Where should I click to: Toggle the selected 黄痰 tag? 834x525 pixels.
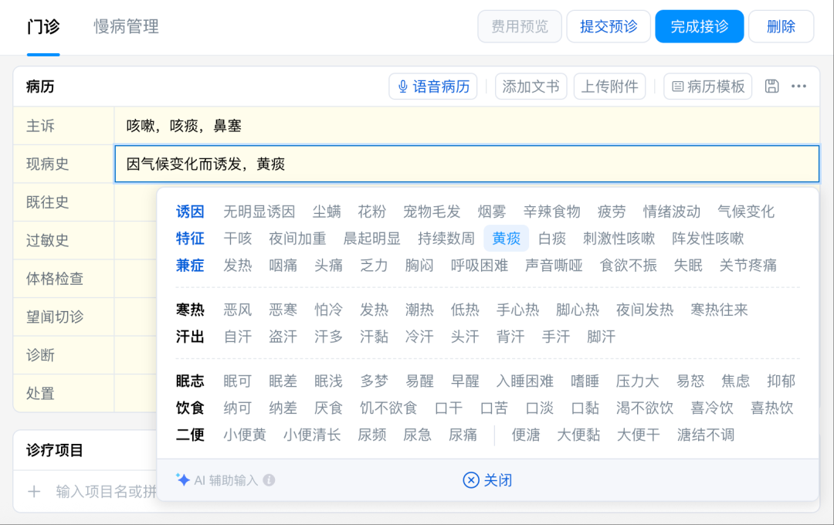point(507,239)
